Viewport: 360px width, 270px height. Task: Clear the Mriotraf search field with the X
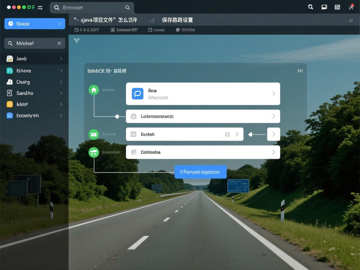(59, 43)
